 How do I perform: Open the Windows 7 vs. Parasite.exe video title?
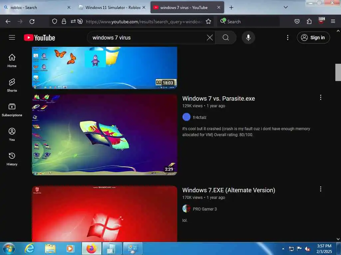218,98
